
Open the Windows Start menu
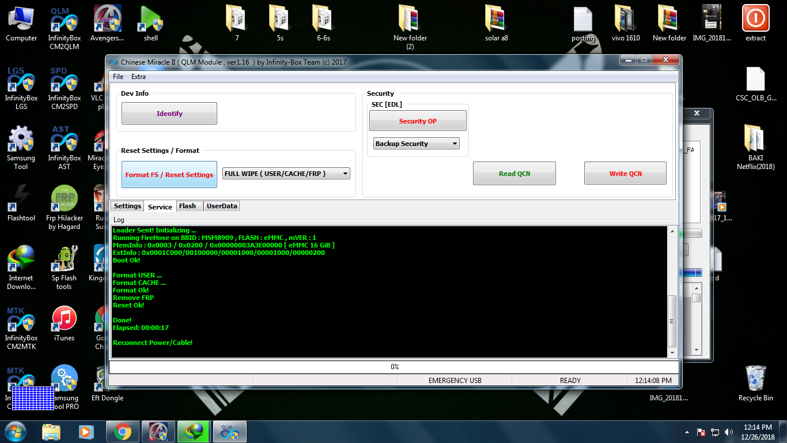tap(15, 431)
